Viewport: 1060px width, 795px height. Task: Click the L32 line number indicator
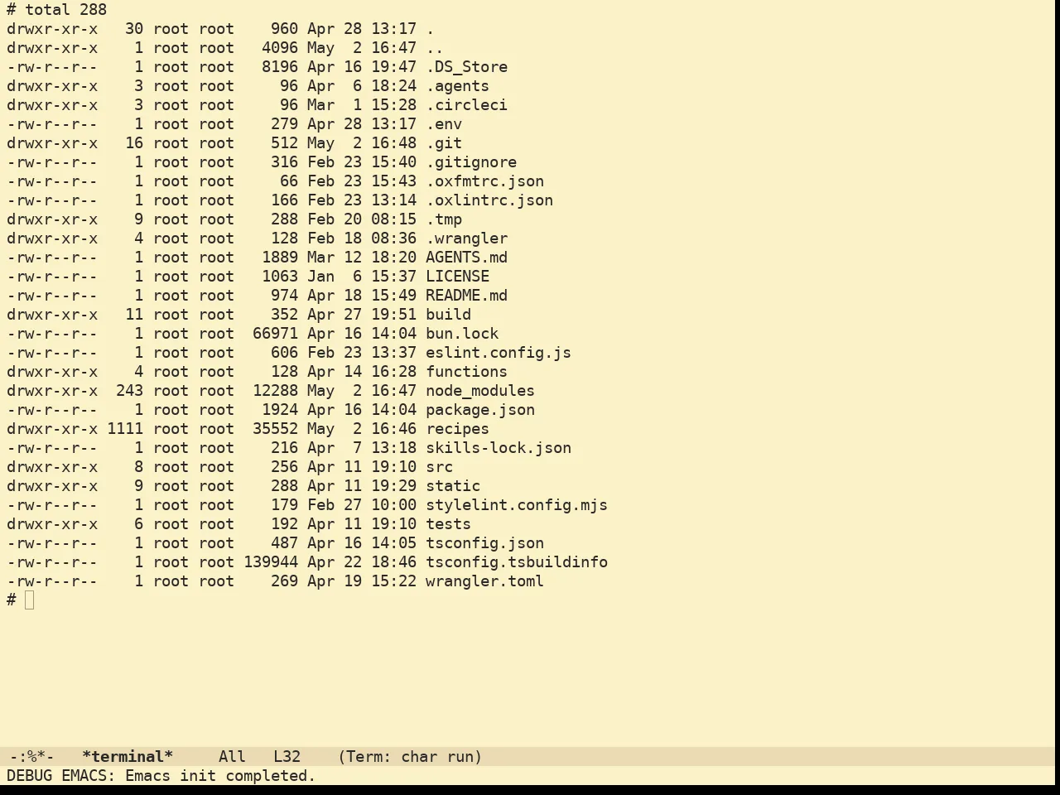pos(287,757)
